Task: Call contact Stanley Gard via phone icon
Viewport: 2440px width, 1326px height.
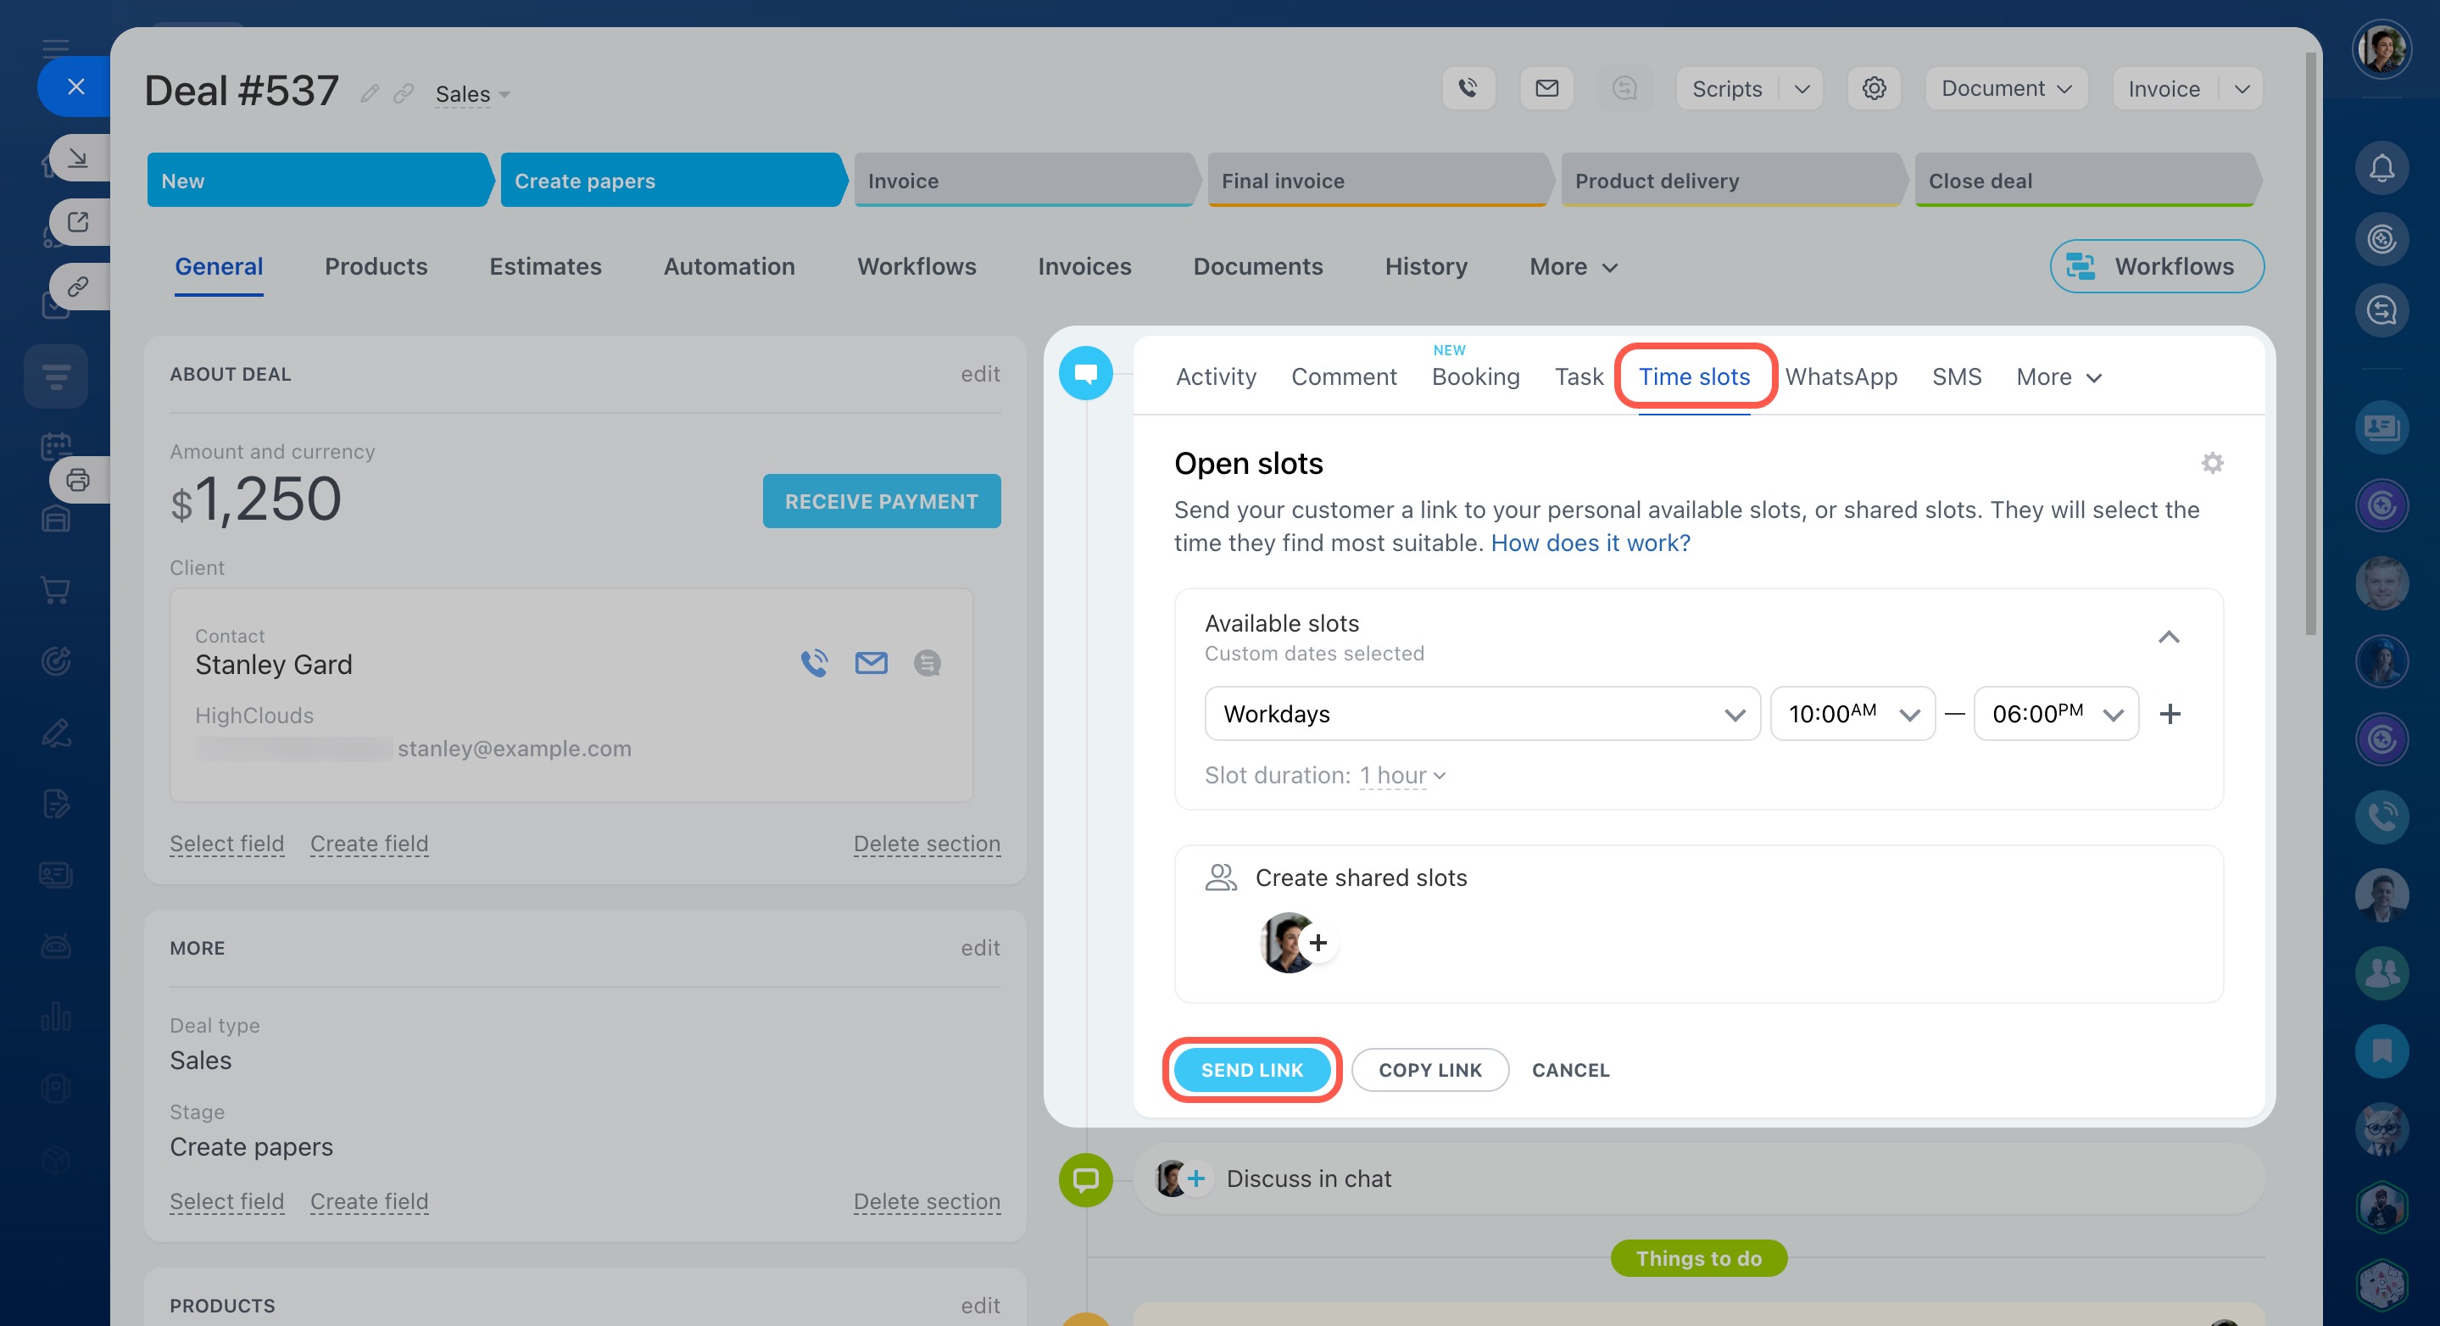Action: [x=814, y=663]
